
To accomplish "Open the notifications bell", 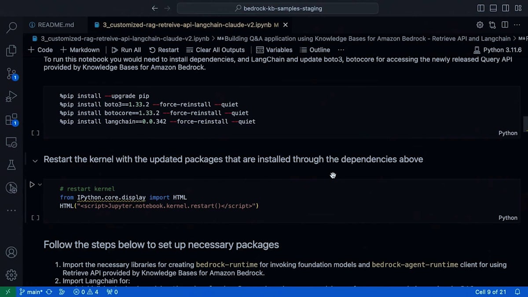I will click(x=518, y=292).
